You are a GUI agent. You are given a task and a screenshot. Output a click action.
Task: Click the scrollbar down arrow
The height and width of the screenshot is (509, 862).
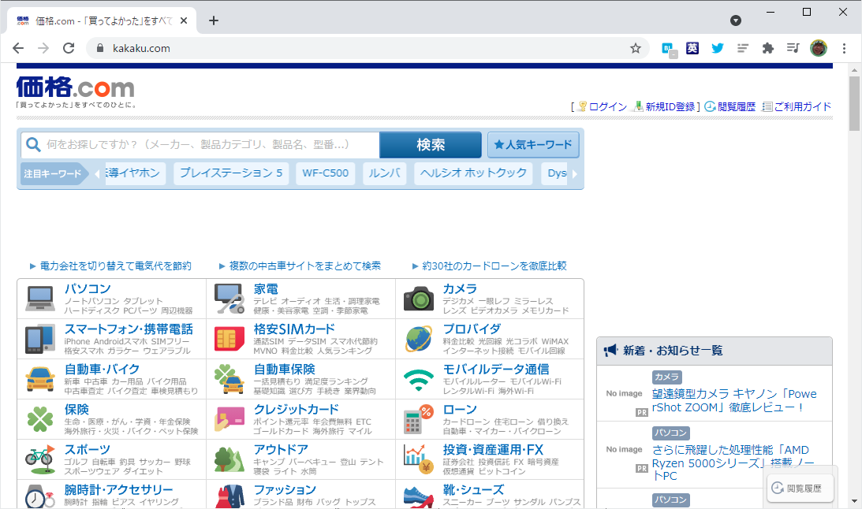(x=854, y=501)
